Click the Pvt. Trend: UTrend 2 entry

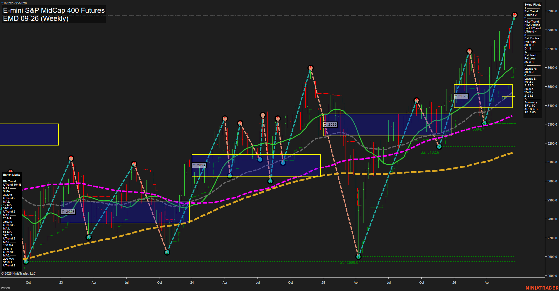tap(531, 13)
